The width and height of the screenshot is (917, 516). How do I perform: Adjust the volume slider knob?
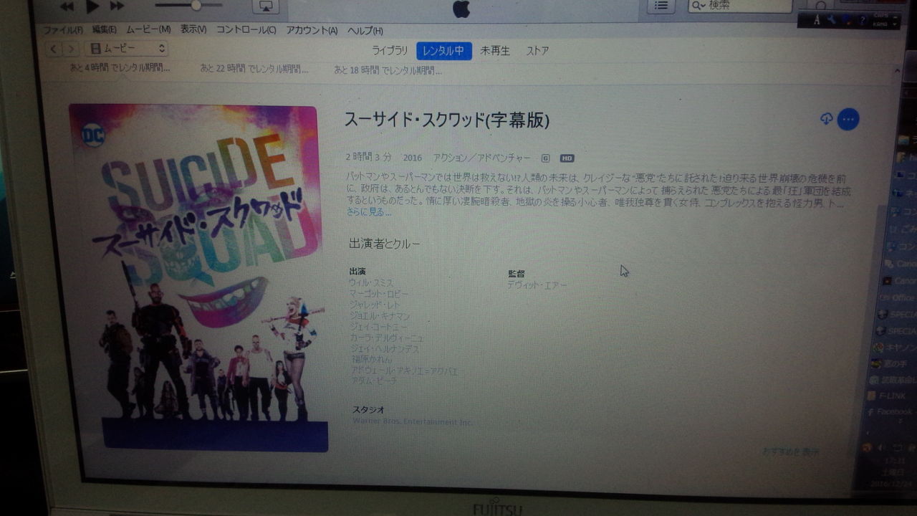click(x=196, y=6)
